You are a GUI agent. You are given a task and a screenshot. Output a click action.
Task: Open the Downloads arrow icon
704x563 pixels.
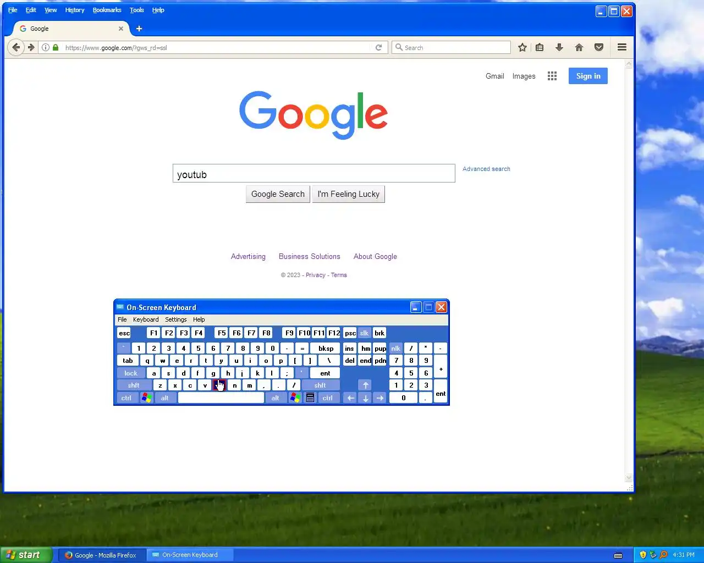pyautogui.click(x=559, y=47)
